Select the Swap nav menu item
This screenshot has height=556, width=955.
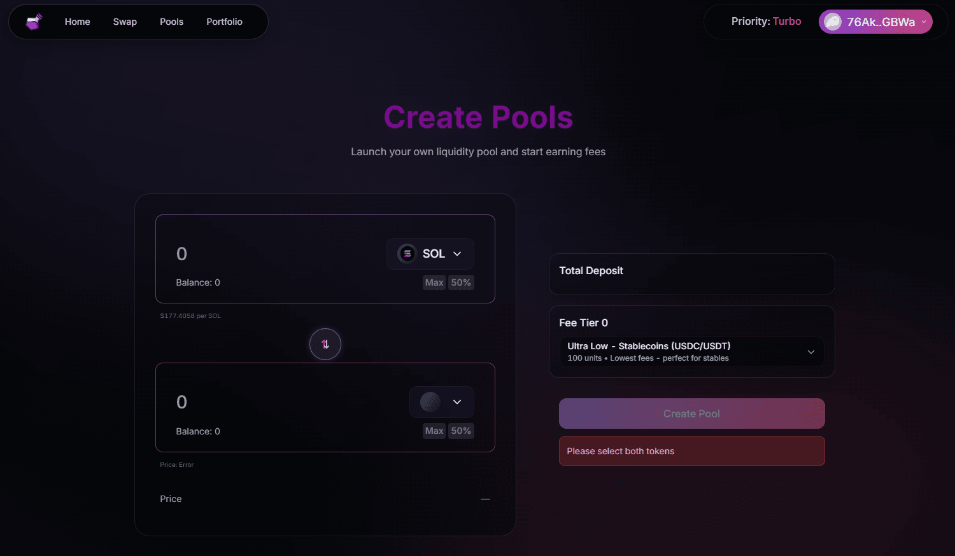click(x=125, y=21)
